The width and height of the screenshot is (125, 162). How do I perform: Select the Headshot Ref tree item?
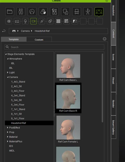(29, 123)
